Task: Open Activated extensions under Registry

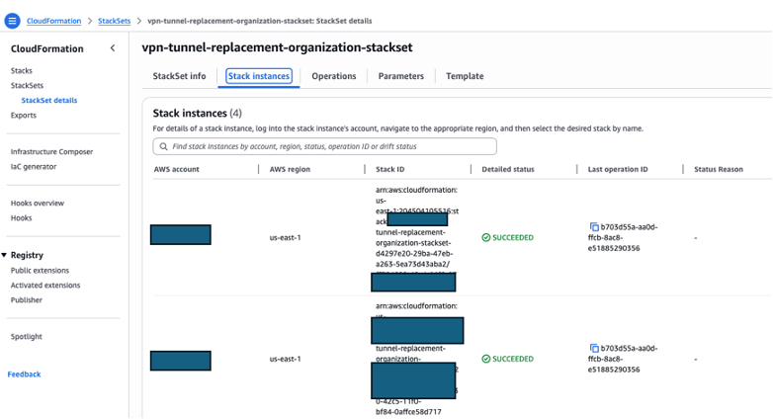Action: click(x=45, y=285)
